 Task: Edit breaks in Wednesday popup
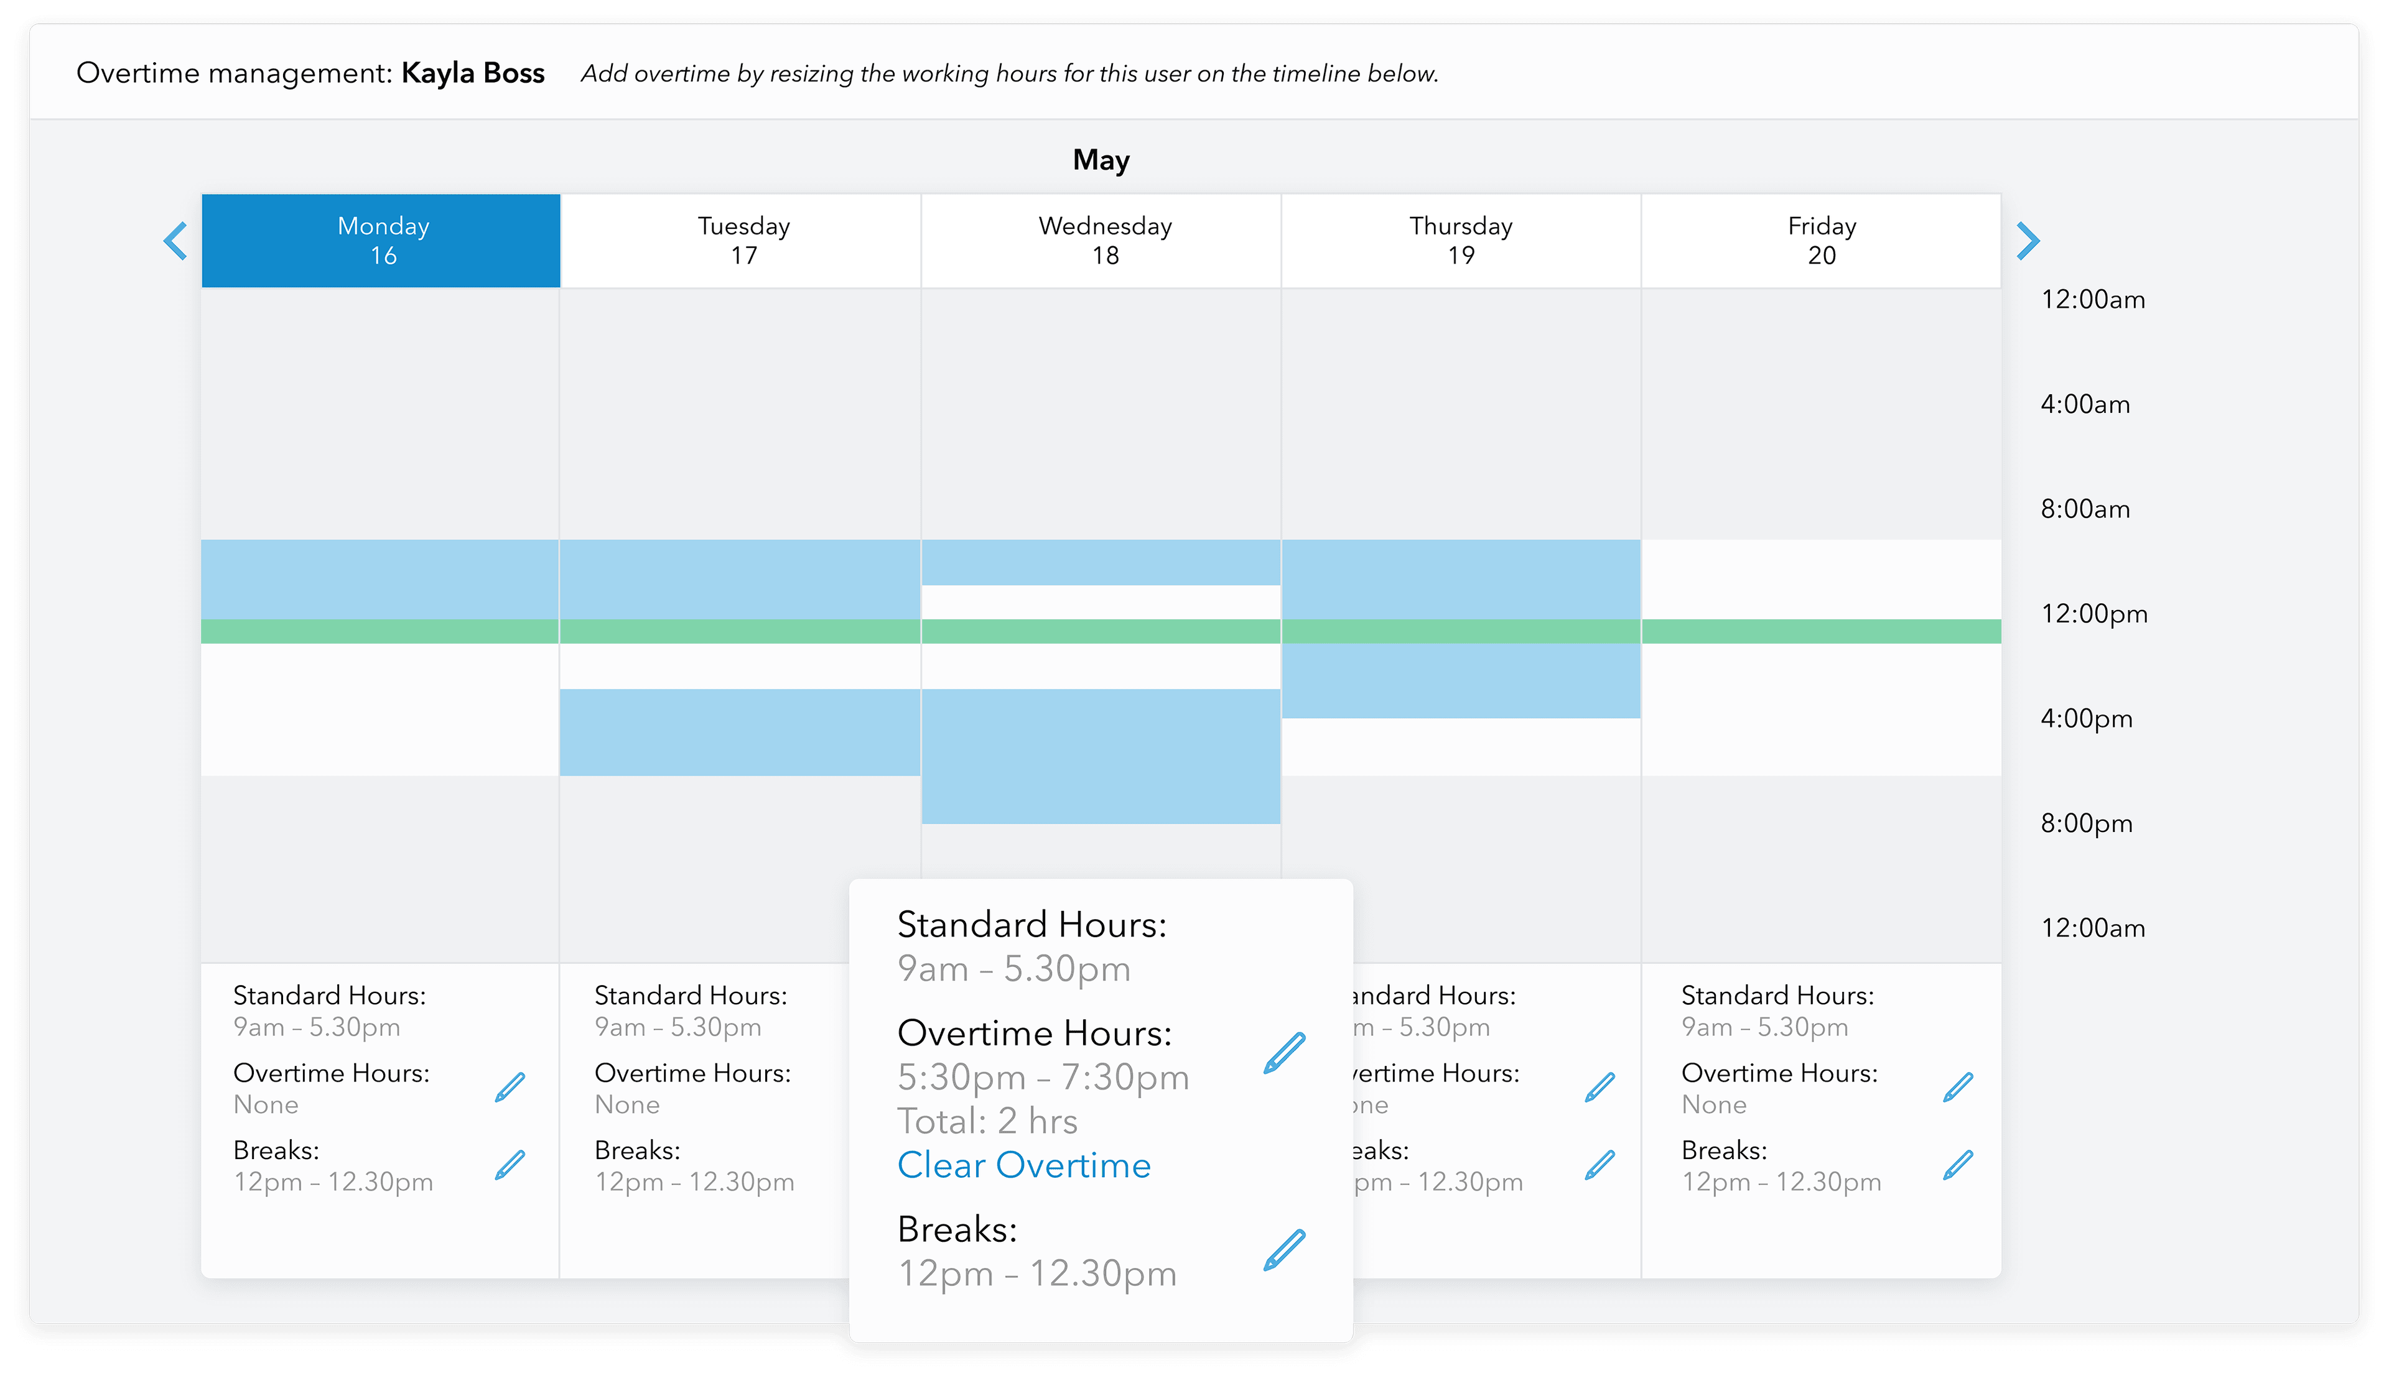[x=1284, y=1251]
